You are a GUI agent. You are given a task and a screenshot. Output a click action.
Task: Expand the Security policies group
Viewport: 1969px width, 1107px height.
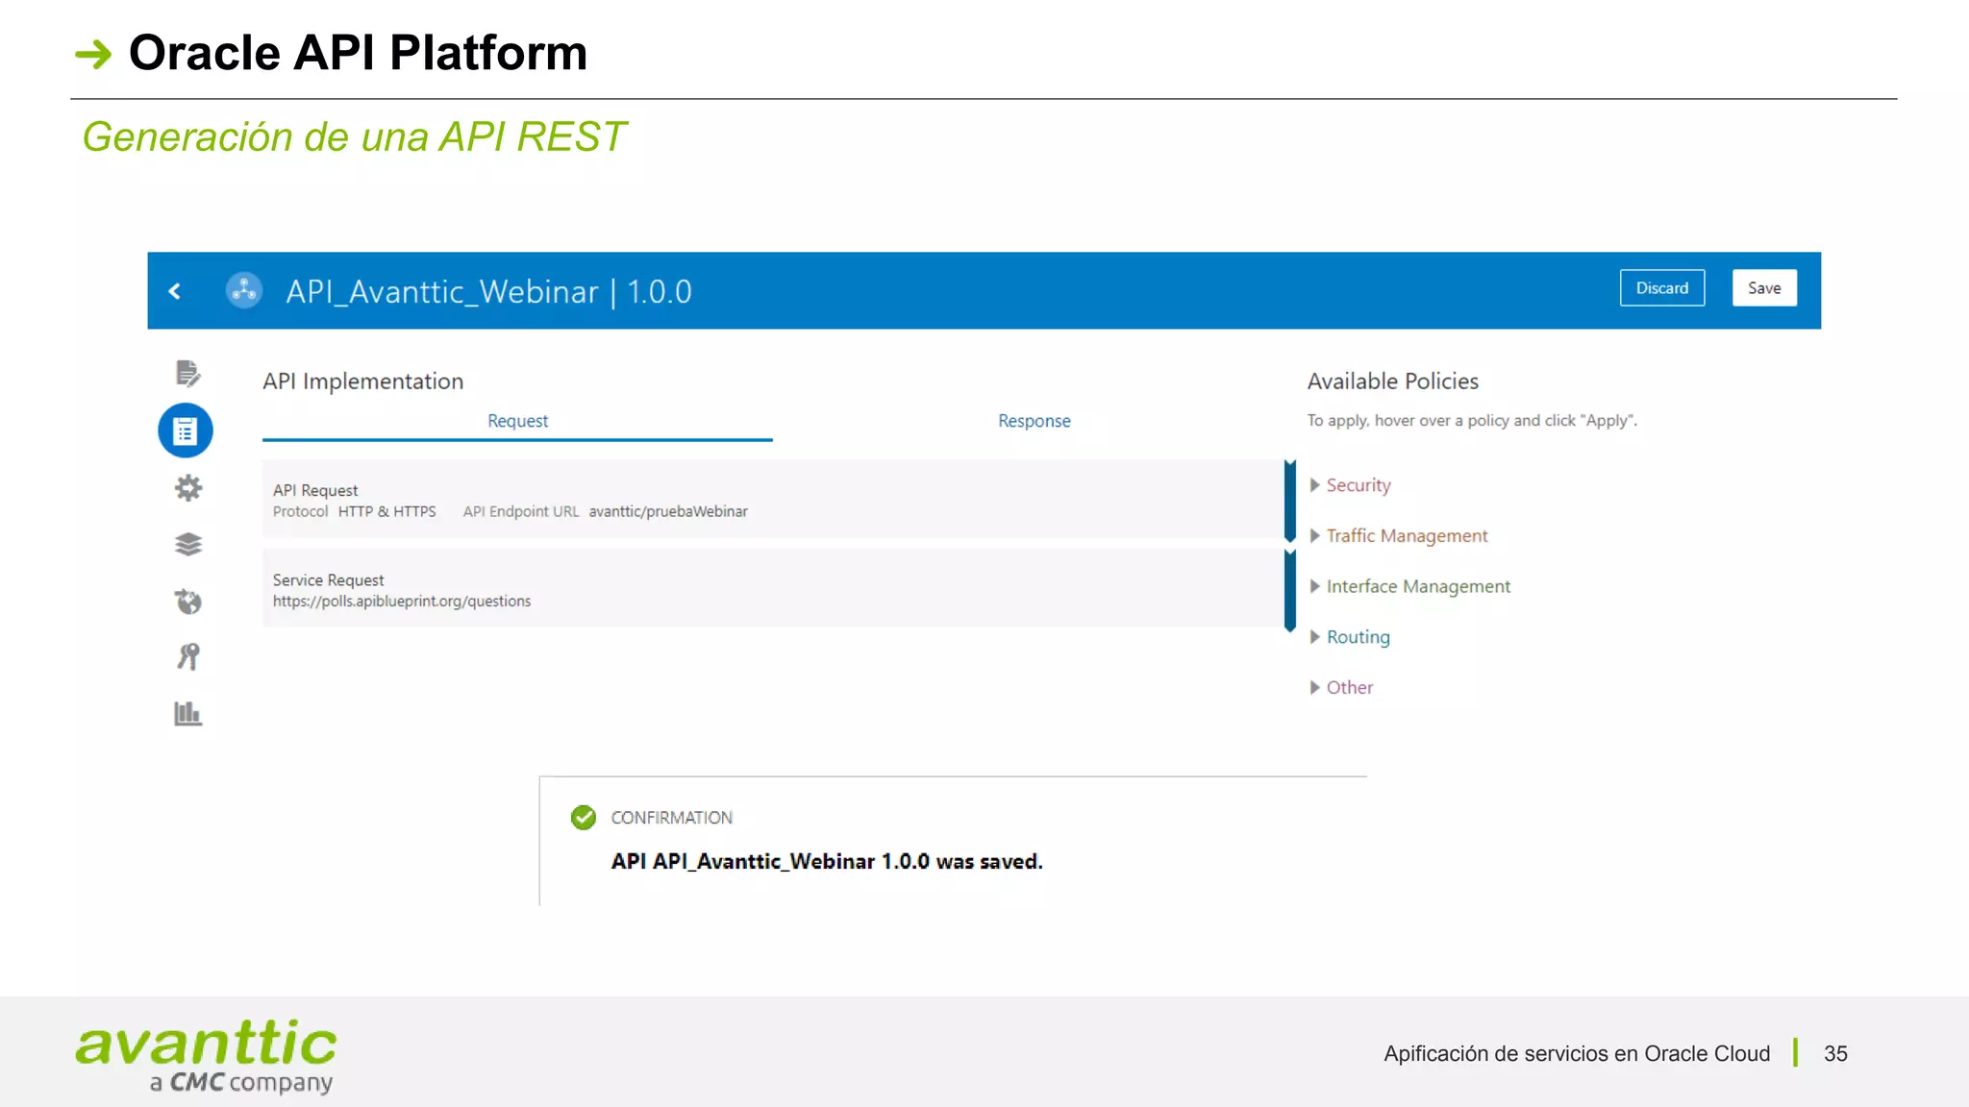[x=1351, y=485]
